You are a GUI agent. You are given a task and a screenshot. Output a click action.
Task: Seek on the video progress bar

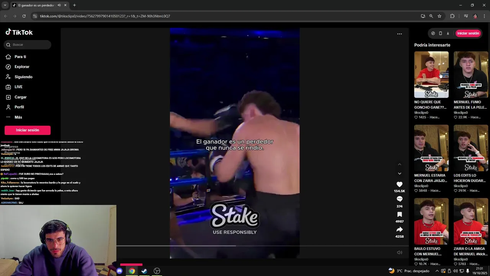(263, 246)
